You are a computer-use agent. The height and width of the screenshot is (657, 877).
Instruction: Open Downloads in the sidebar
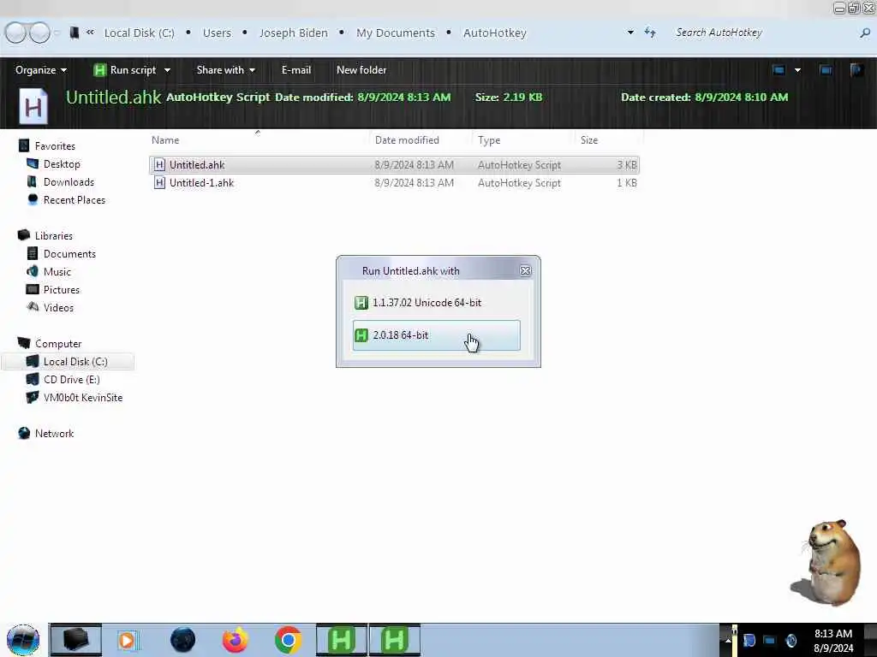[69, 182]
